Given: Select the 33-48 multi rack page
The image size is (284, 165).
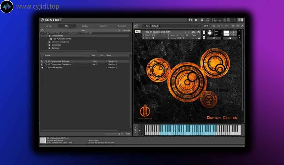Looking at the screenshot, I should [x=220, y=26].
